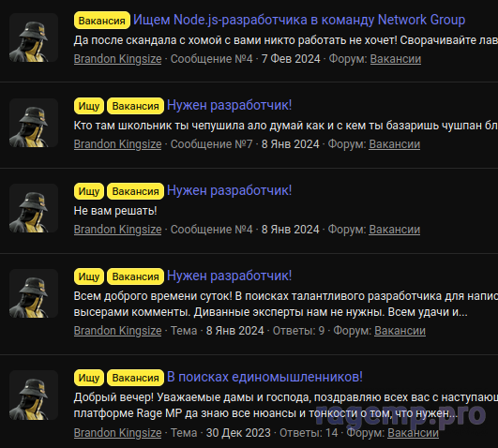Click avatar of the Node.js developer result
Viewport: 498px width, 448px height.
34,37
